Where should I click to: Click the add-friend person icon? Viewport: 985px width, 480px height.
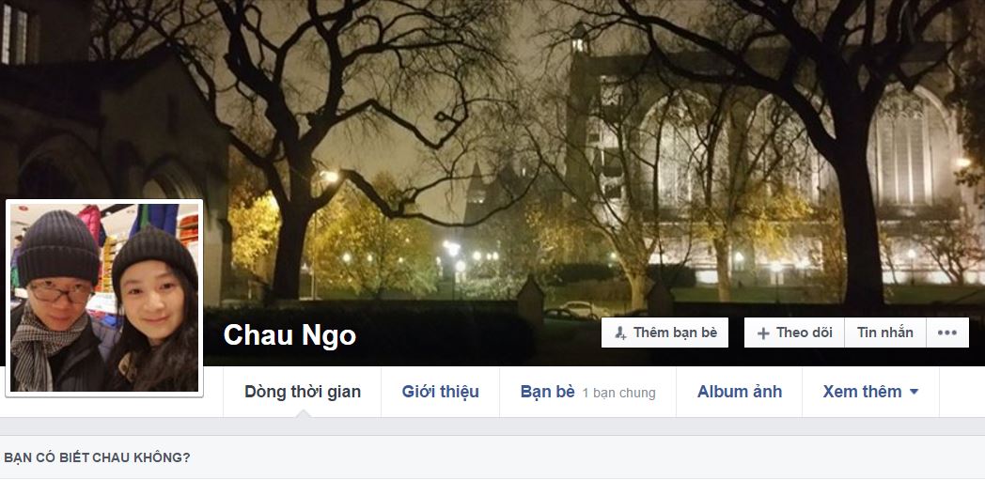tap(620, 333)
